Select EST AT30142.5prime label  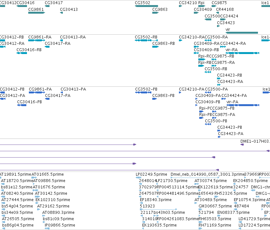tap(51, 193)
